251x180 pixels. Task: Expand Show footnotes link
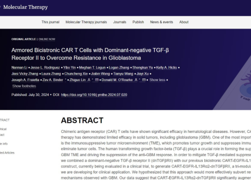[x=24, y=86]
